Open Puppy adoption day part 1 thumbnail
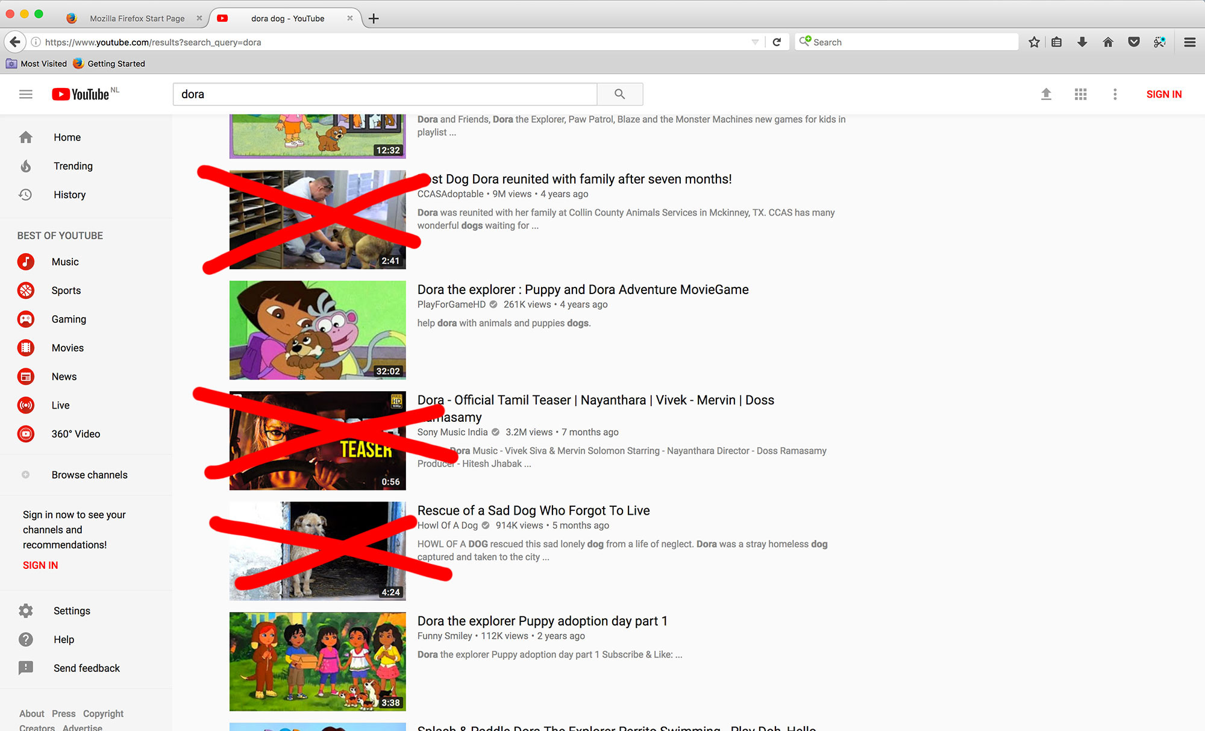Screen dimensions: 1205x731 point(318,662)
